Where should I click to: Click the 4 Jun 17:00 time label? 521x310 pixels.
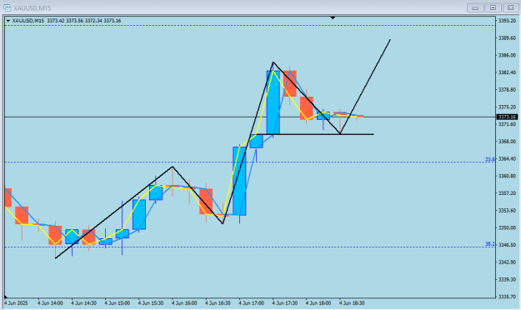(252, 303)
